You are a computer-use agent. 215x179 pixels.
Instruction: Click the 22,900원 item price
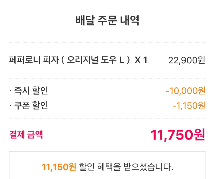tap(187, 60)
